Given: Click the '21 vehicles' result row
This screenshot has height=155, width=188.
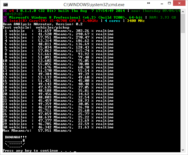Looking at the screenshot, I should tap(58, 97).
